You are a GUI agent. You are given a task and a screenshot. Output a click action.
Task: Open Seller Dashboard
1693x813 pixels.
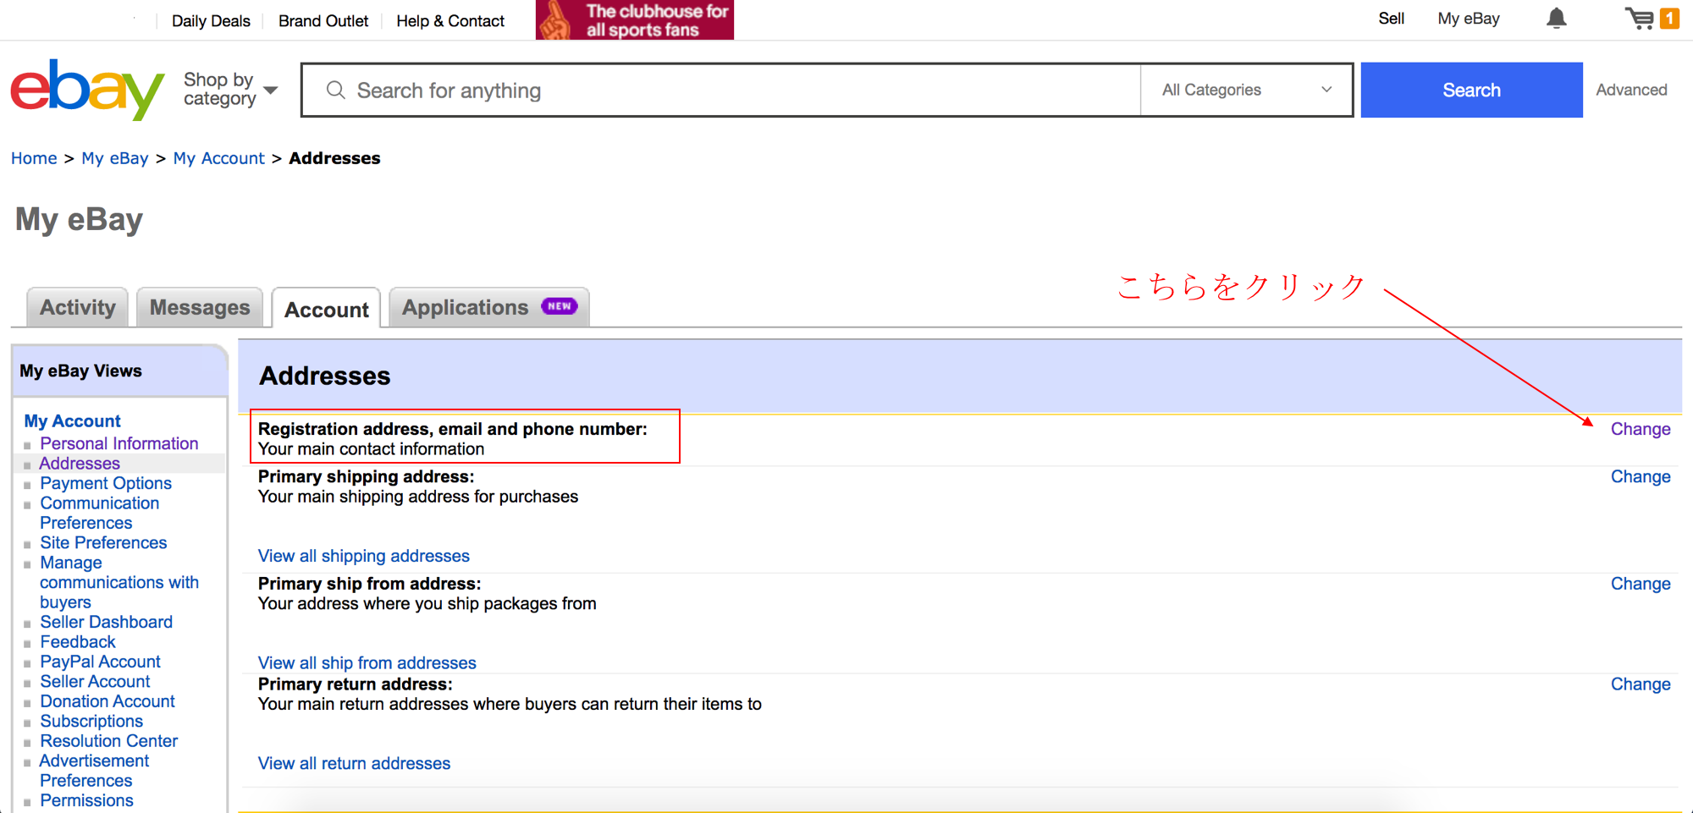pos(107,622)
